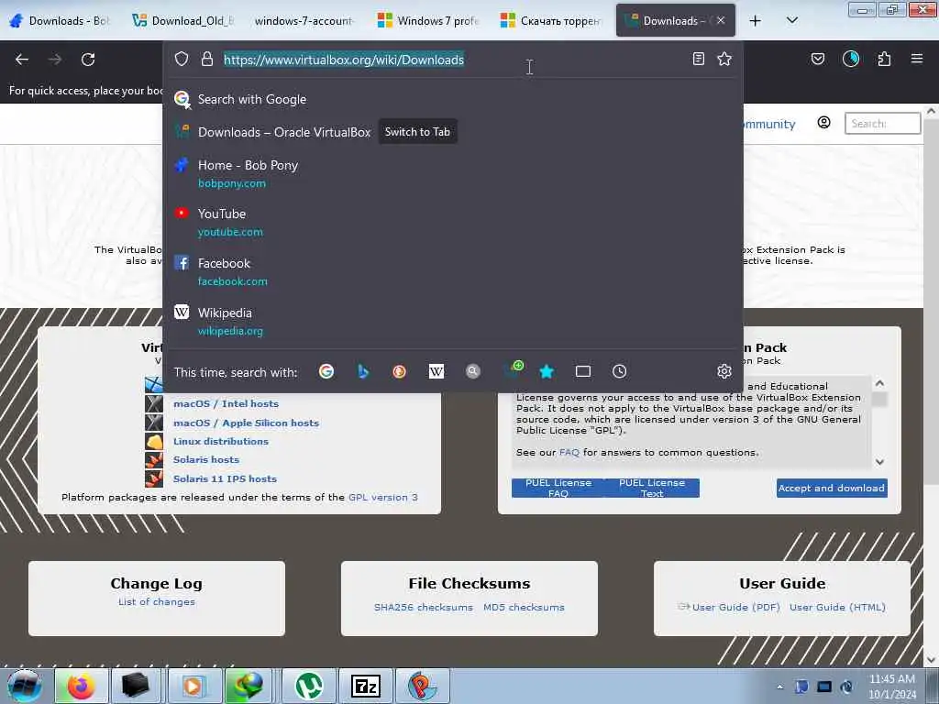Switch to windows-7-account tab
939x704 pixels.
point(304,20)
